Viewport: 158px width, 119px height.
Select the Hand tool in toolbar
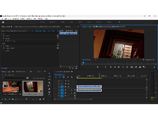49,92
